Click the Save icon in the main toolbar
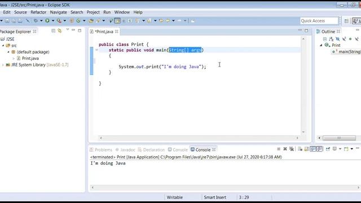 point(7,21)
